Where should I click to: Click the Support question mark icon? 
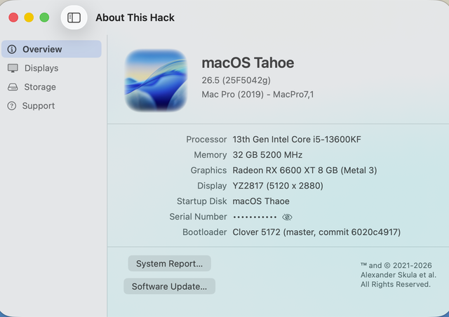(12, 106)
